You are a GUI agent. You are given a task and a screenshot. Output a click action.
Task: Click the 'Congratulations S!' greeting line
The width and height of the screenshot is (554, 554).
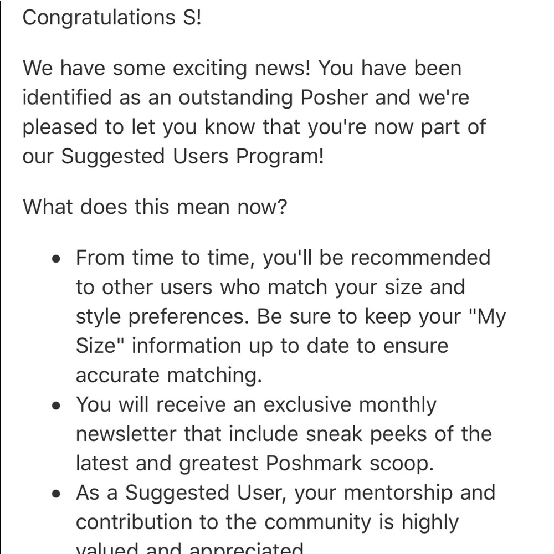pyautogui.click(x=112, y=17)
